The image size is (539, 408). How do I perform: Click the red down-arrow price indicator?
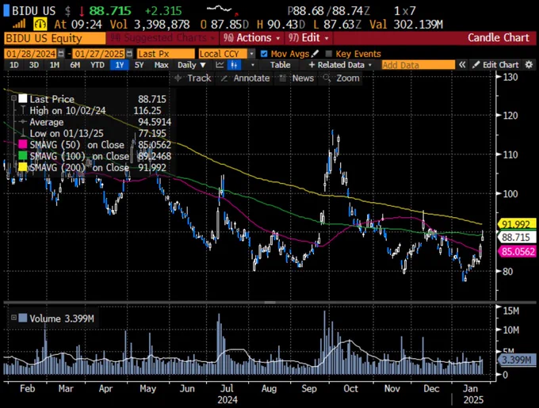(82, 11)
